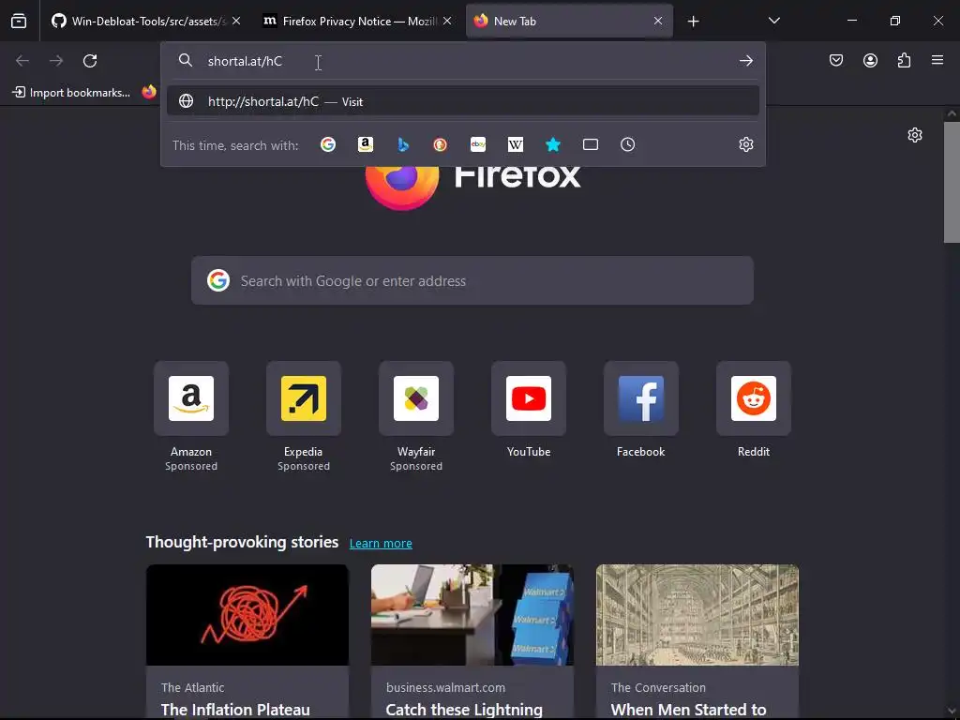Click the address bar containing shortal.at/hC

[463, 61]
